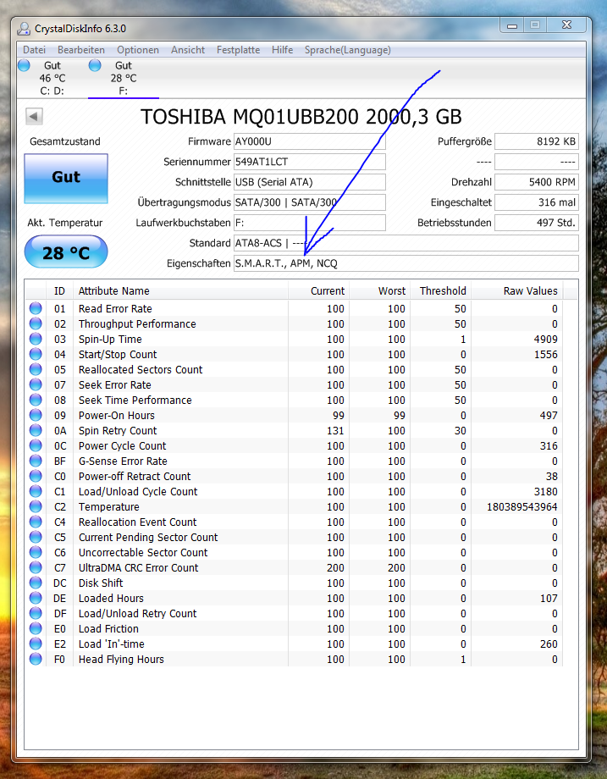Image resolution: width=607 pixels, height=779 pixels.
Task: Click the Raw Values column header
Action: (x=516, y=290)
